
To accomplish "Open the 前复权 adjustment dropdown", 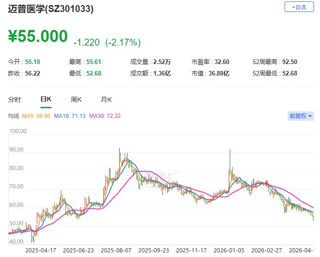I will pos(301,116).
